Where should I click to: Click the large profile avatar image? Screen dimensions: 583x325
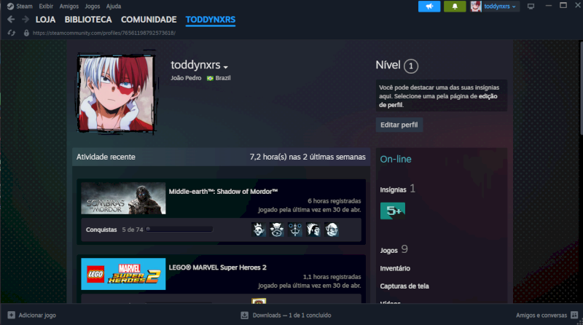click(x=116, y=93)
